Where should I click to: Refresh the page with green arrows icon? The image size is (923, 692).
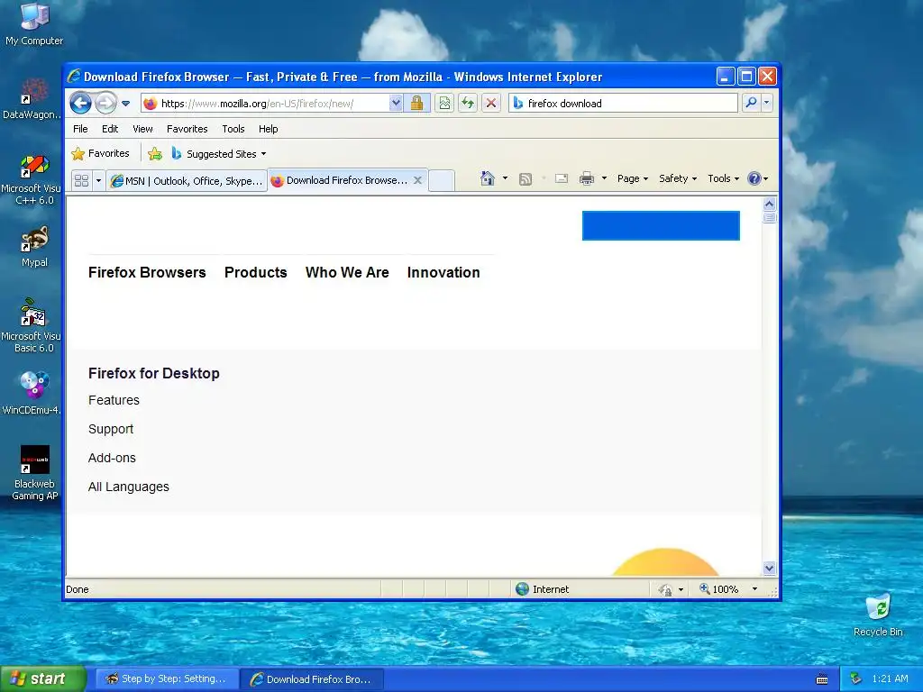coord(468,104)
